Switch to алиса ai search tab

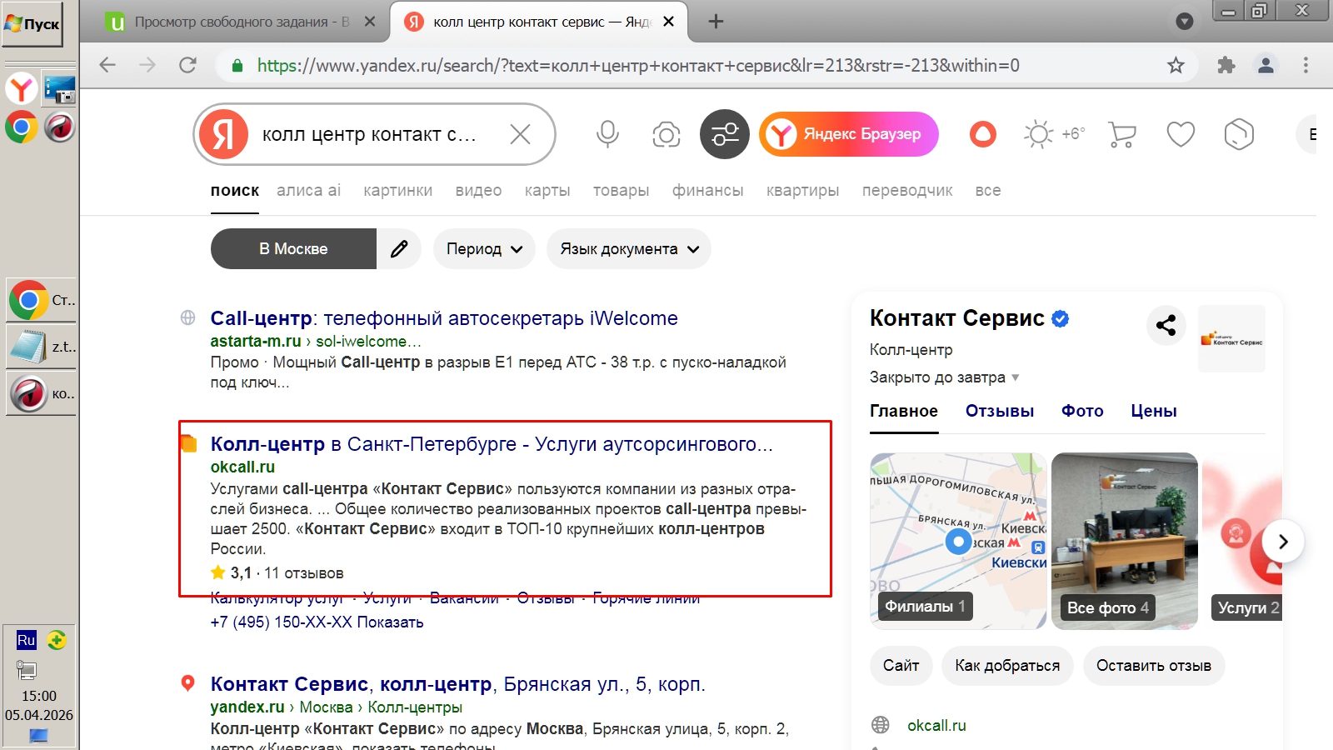[308, 191]
